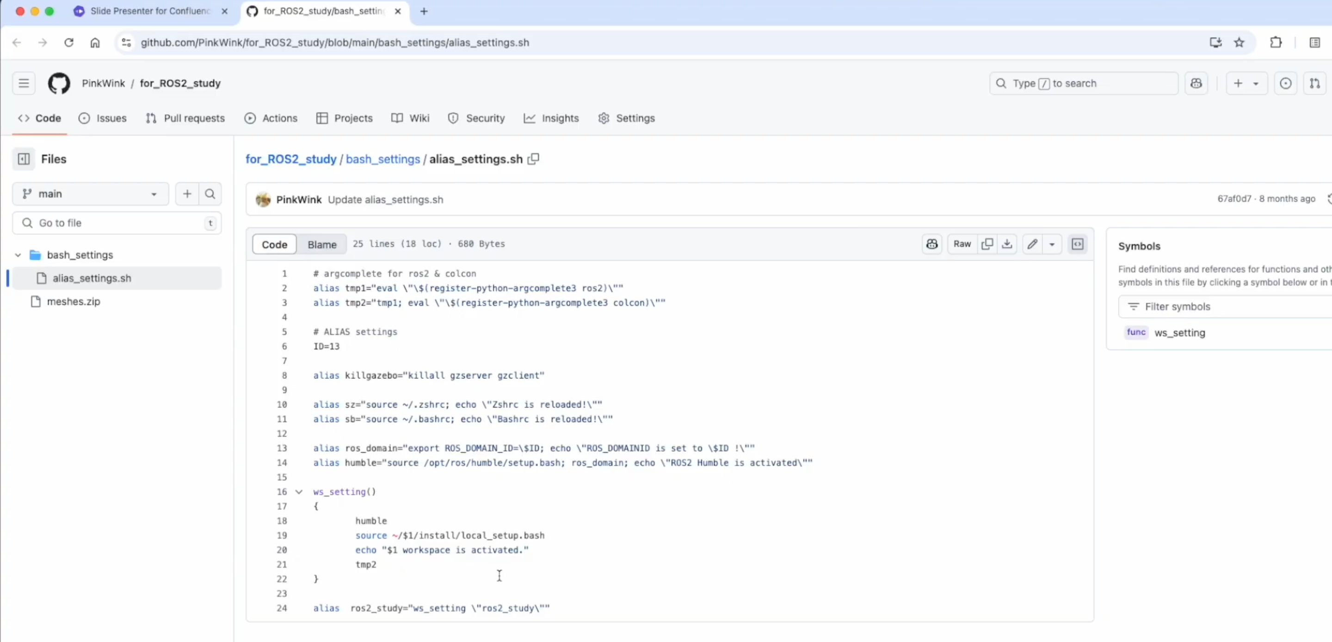Open bash_settings breadcrumb link
Image resolution: width=1332 pixels, height=642 pixels.
[x=382, y=159]
